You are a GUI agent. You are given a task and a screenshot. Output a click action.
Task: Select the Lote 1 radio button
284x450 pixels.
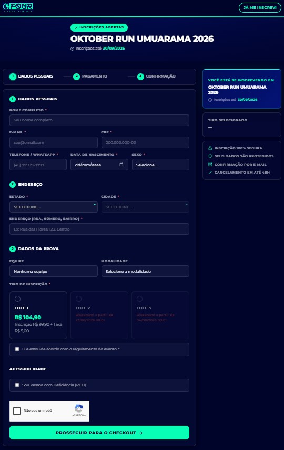(x=17, y=299)
